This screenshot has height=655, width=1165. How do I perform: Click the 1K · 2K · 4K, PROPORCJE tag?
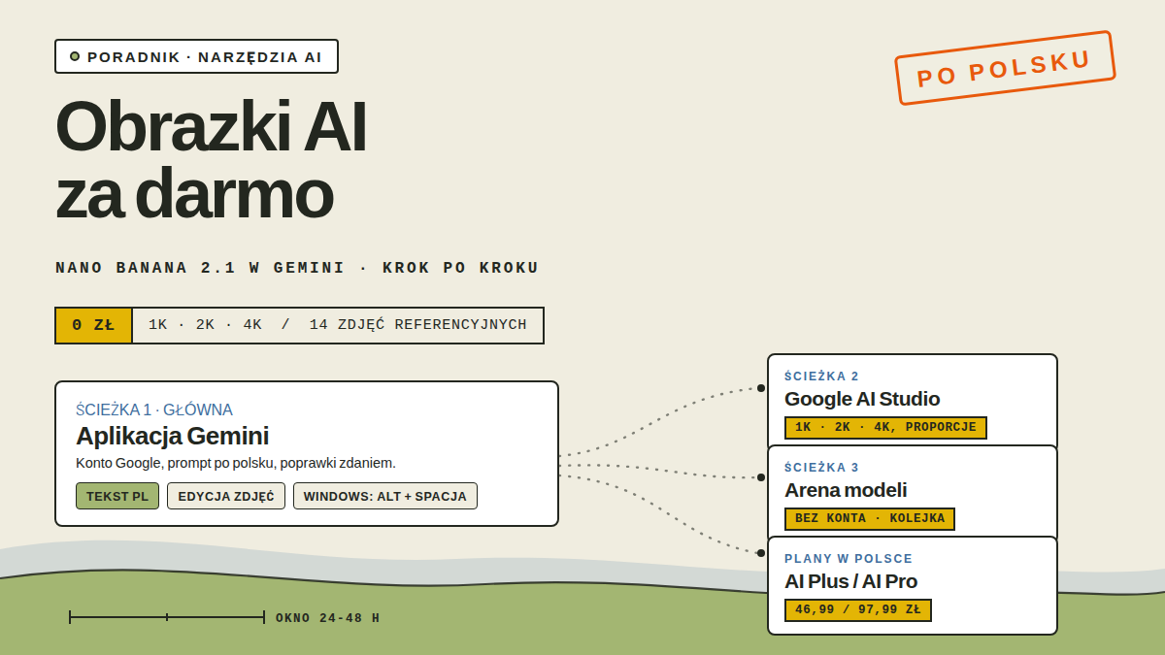click(885, 428)
